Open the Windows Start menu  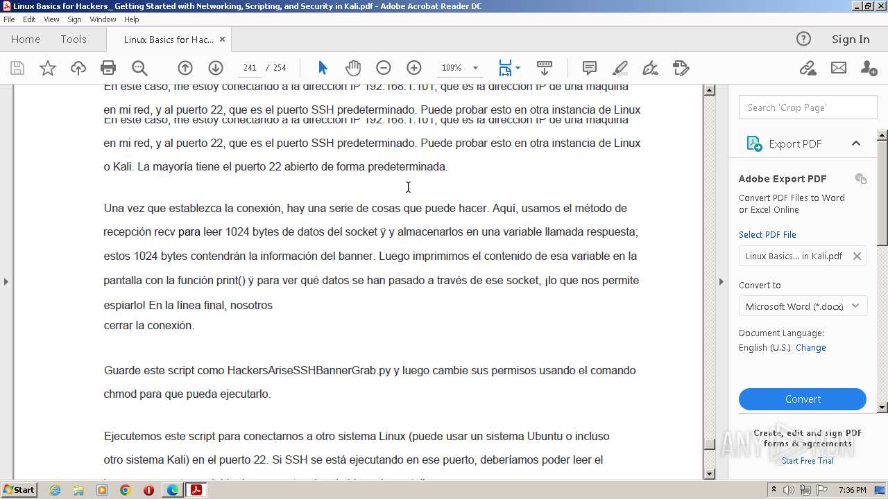point(19,490)
